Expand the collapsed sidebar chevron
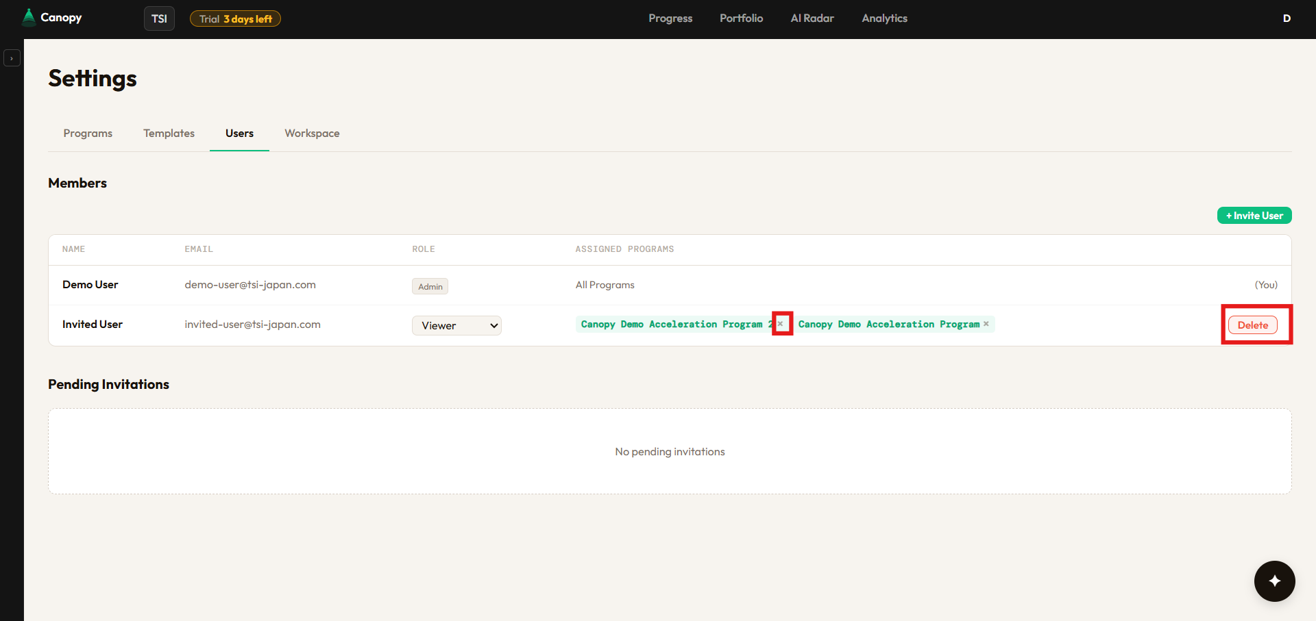This screenshot has height=621, width=1316. pyautogui.click(x=12, y=58)
